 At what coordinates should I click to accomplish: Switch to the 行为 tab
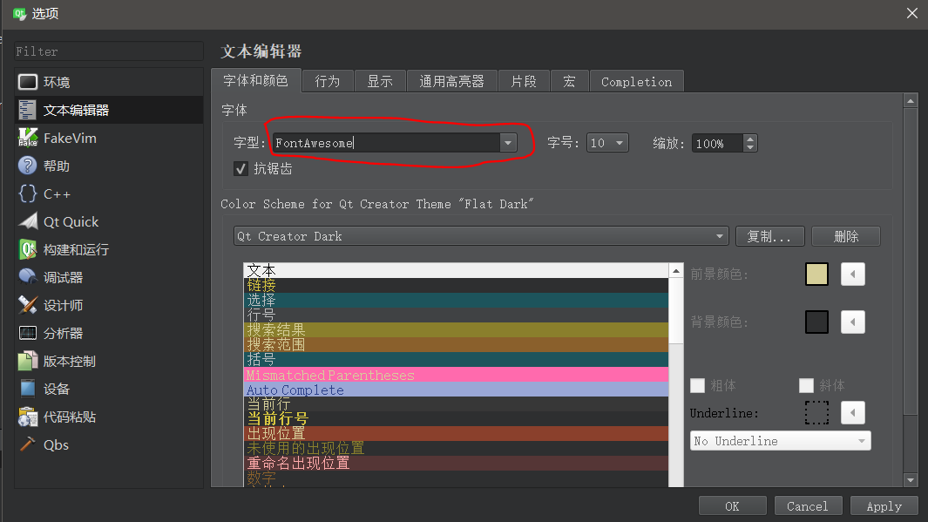pos(327,80)
